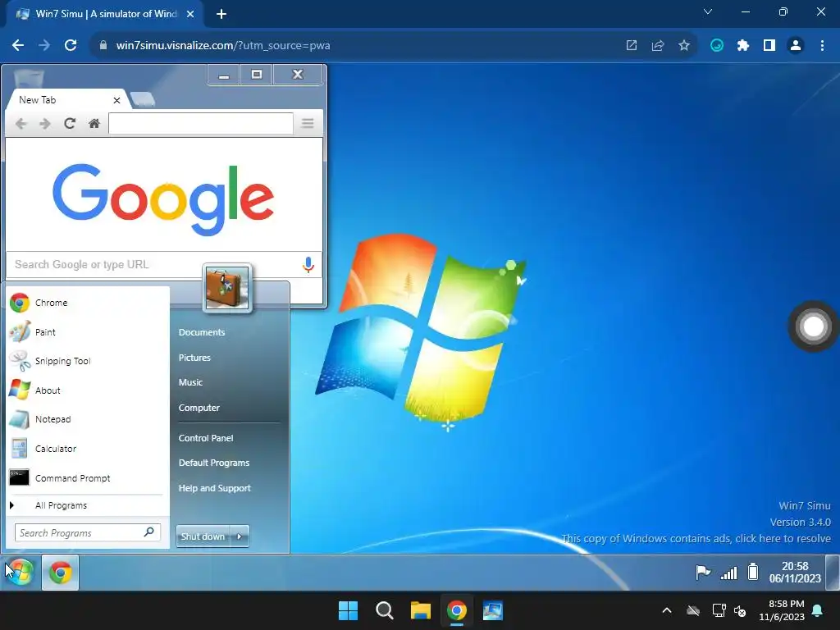Open Default Programs from the start menu

click(214, 463)
